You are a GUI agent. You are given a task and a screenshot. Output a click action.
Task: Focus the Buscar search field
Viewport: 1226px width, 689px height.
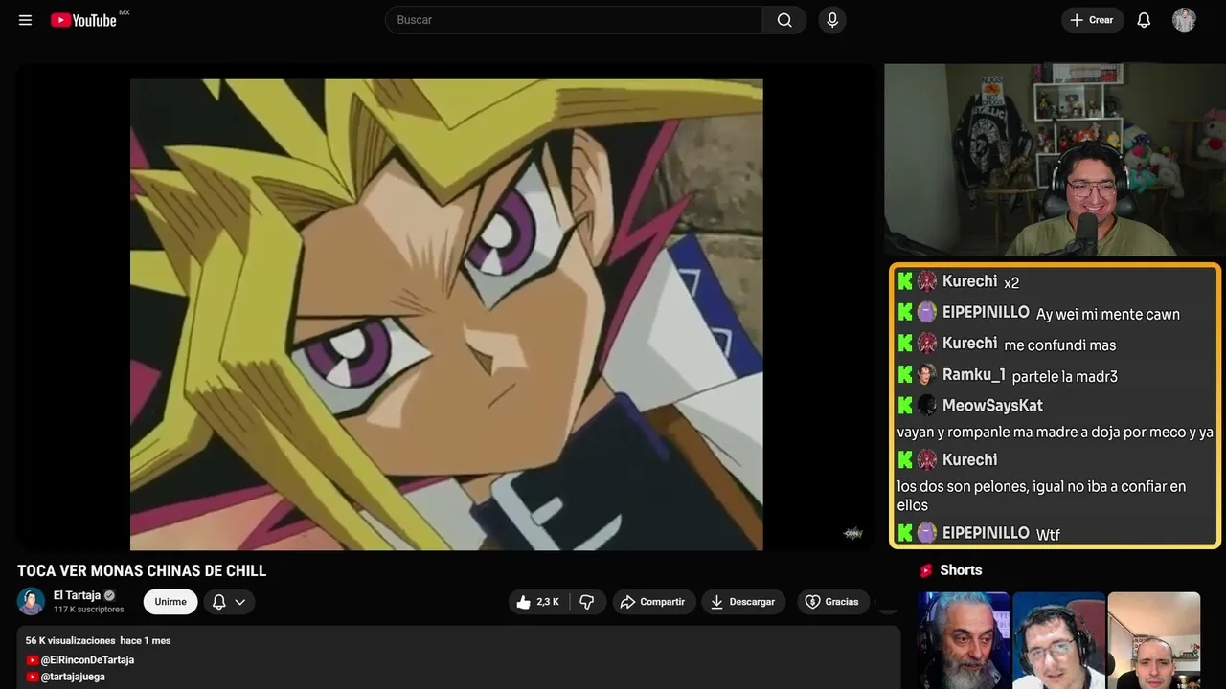[574, 20]
